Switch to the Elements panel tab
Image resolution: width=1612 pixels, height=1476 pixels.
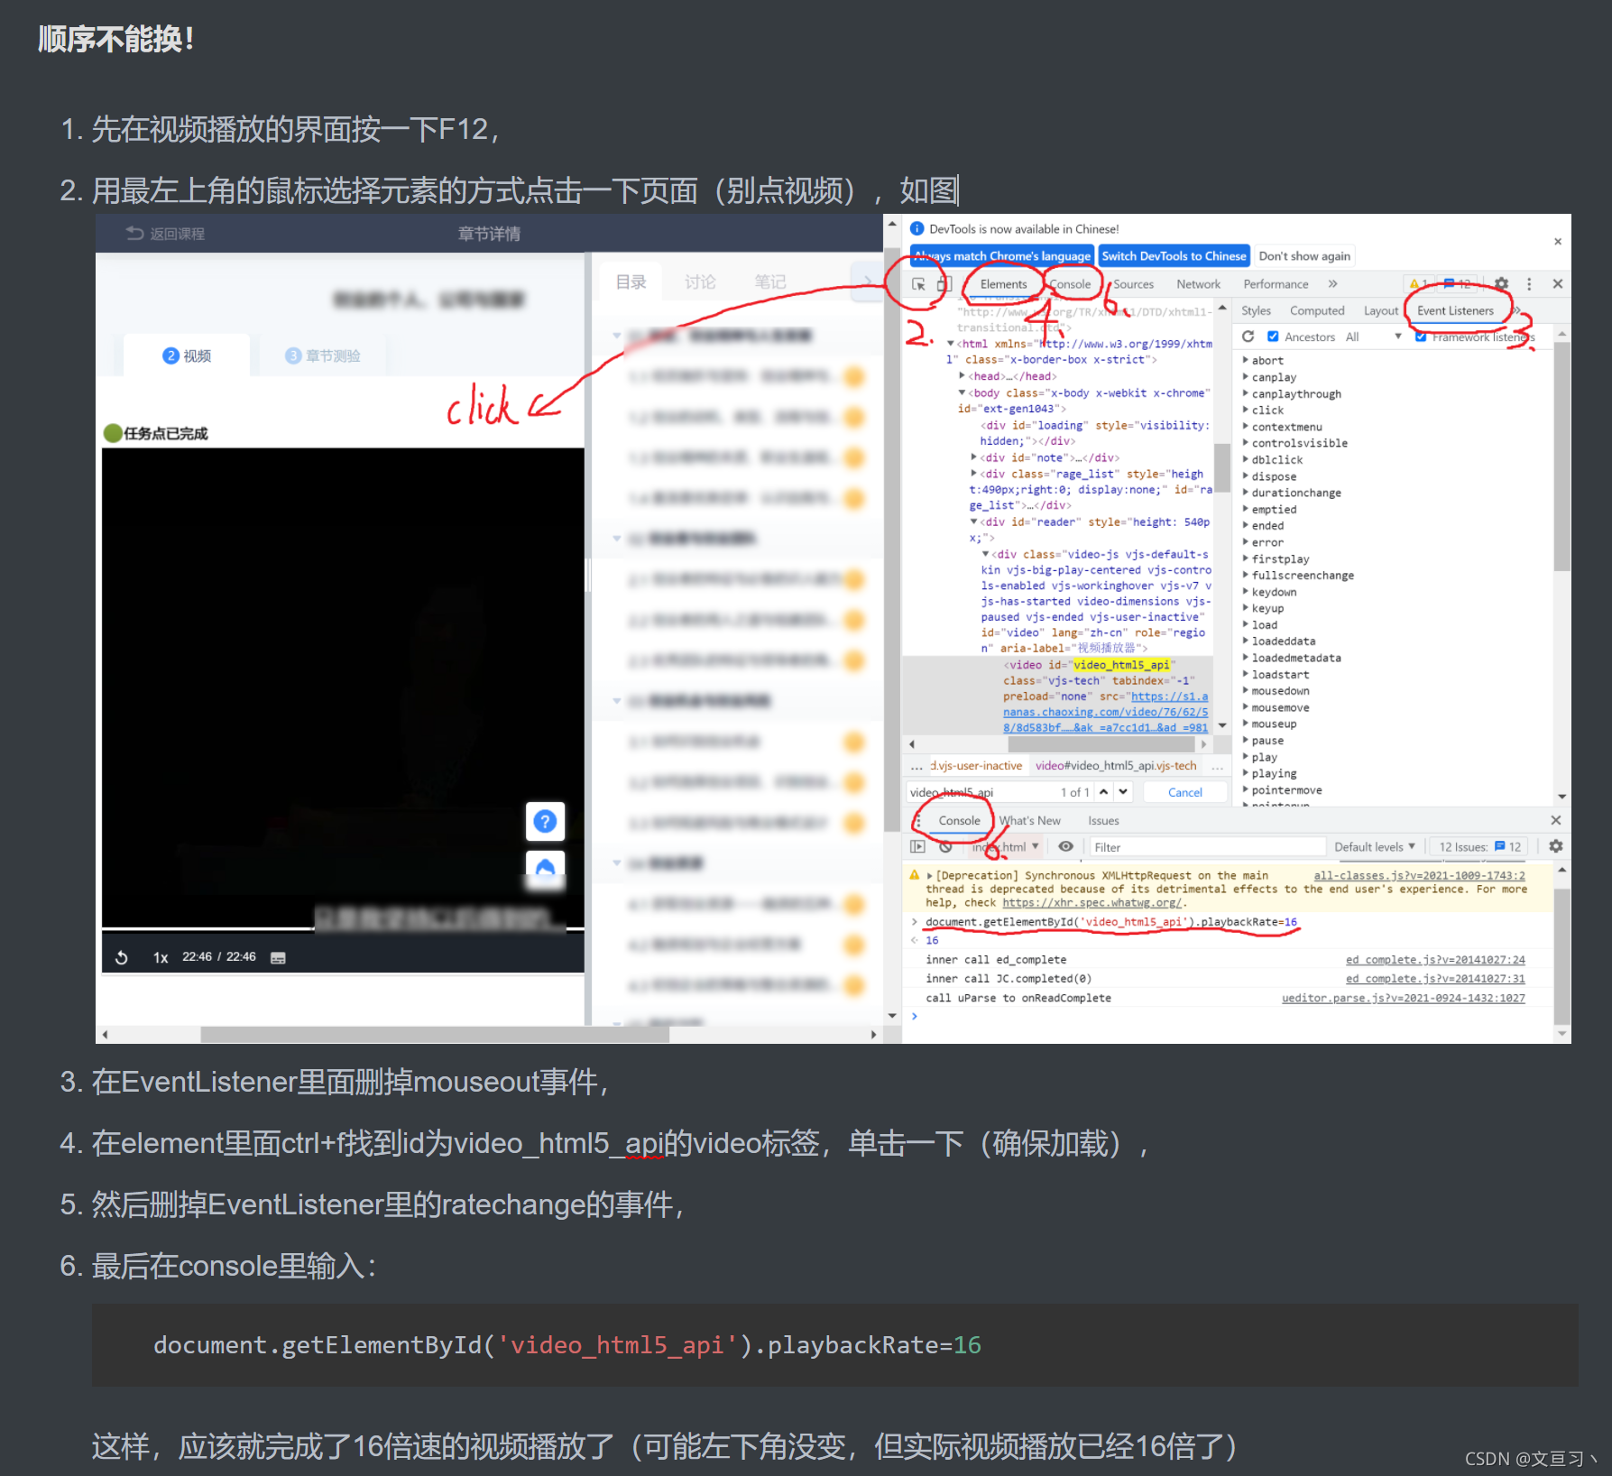[x=1003, y=284]
